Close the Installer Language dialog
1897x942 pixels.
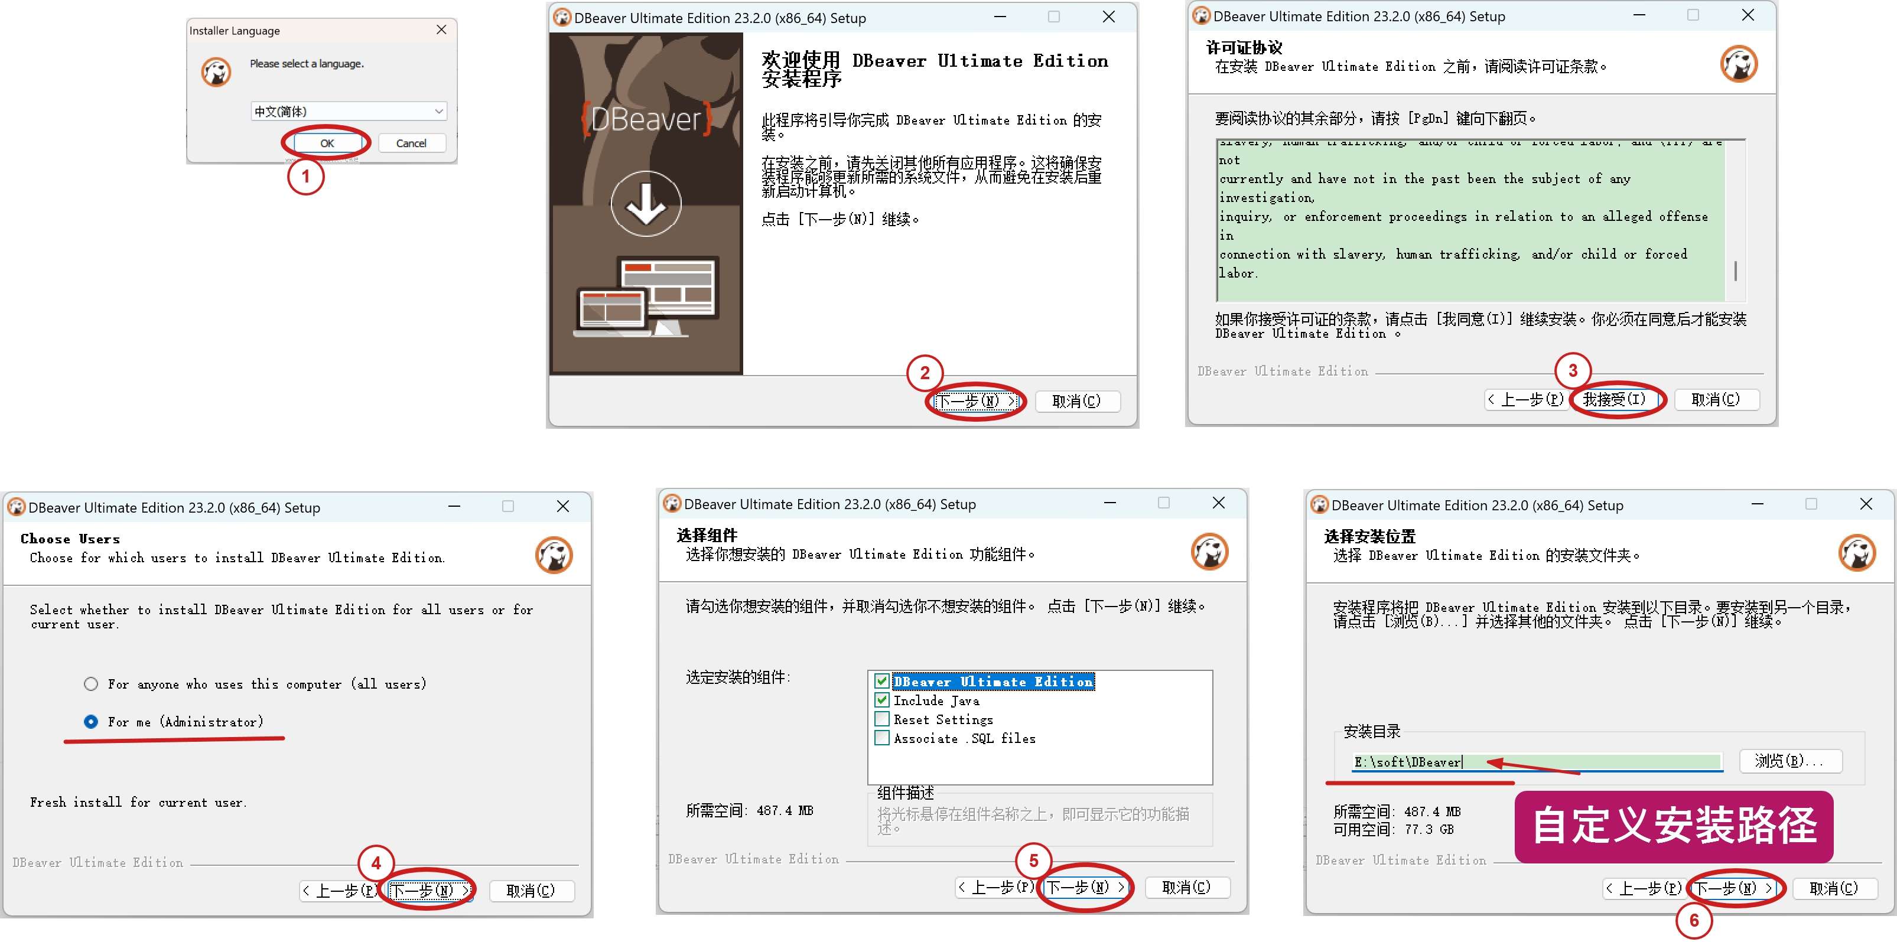coord(441,30)
